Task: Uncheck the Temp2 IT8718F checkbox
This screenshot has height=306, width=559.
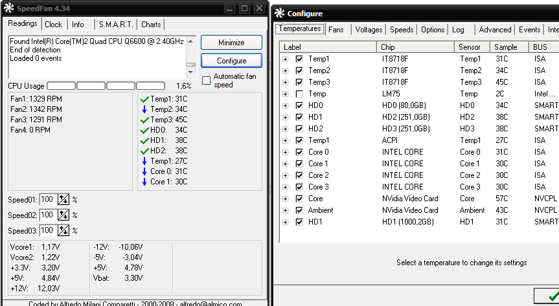Action: point(299,71)
